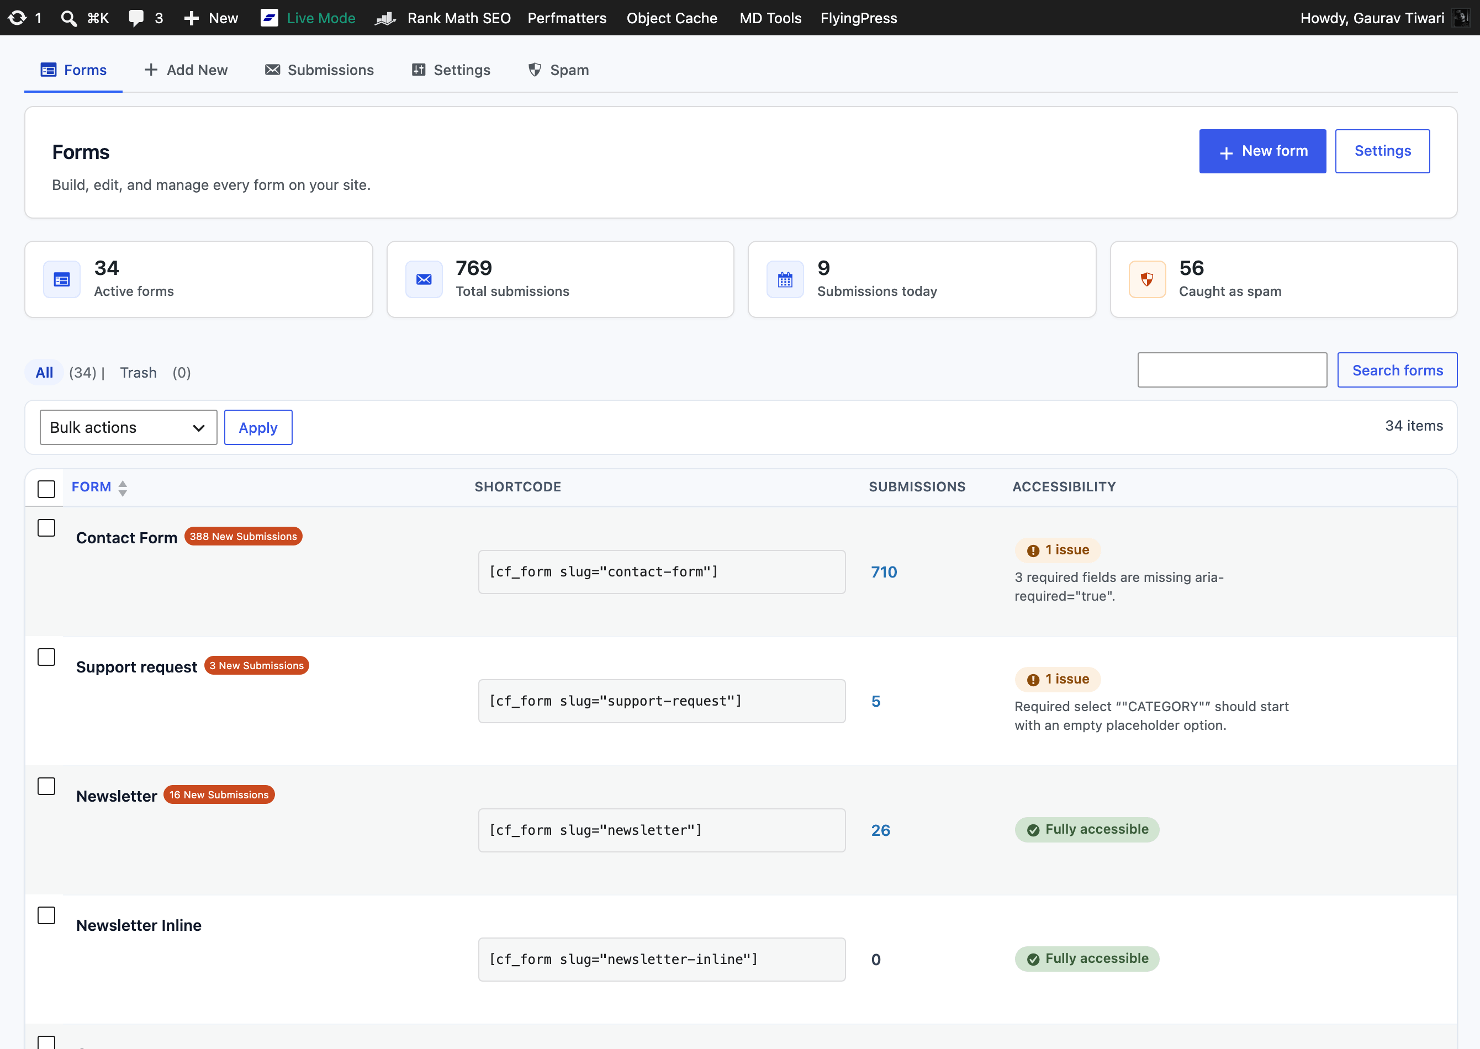
Task: Click the Total submissions envelope icon
Action: pos(424,279)
